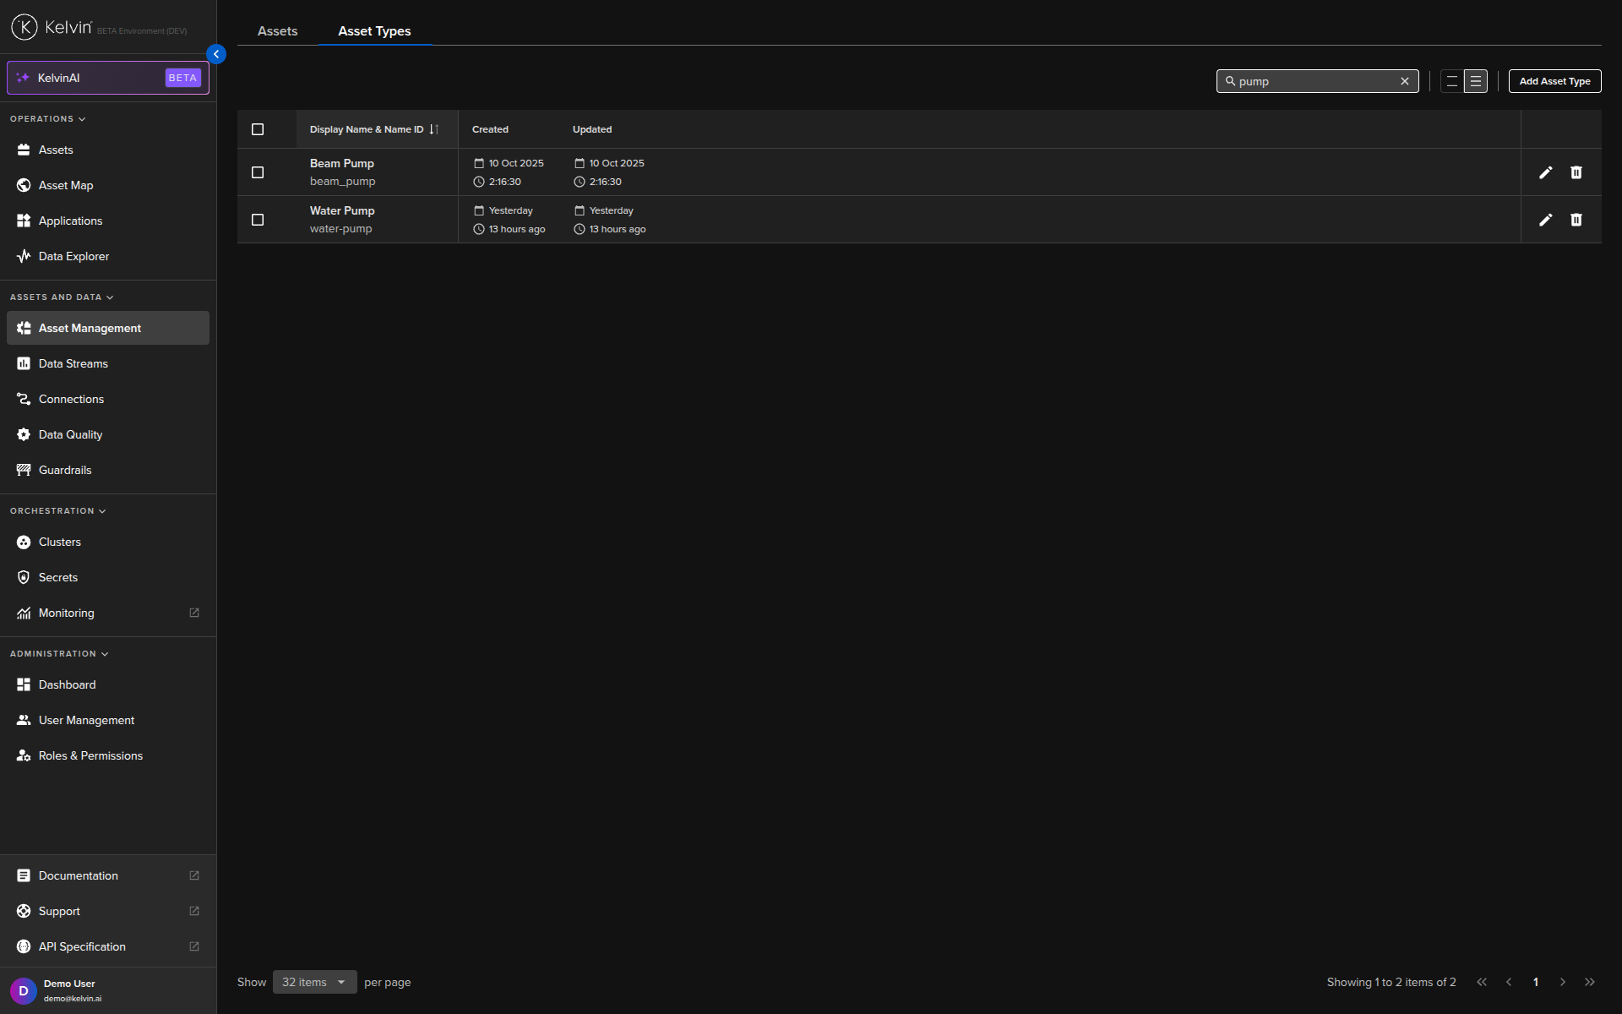Click the edit pencil for Beam Pump

[x=1545, y=172]
